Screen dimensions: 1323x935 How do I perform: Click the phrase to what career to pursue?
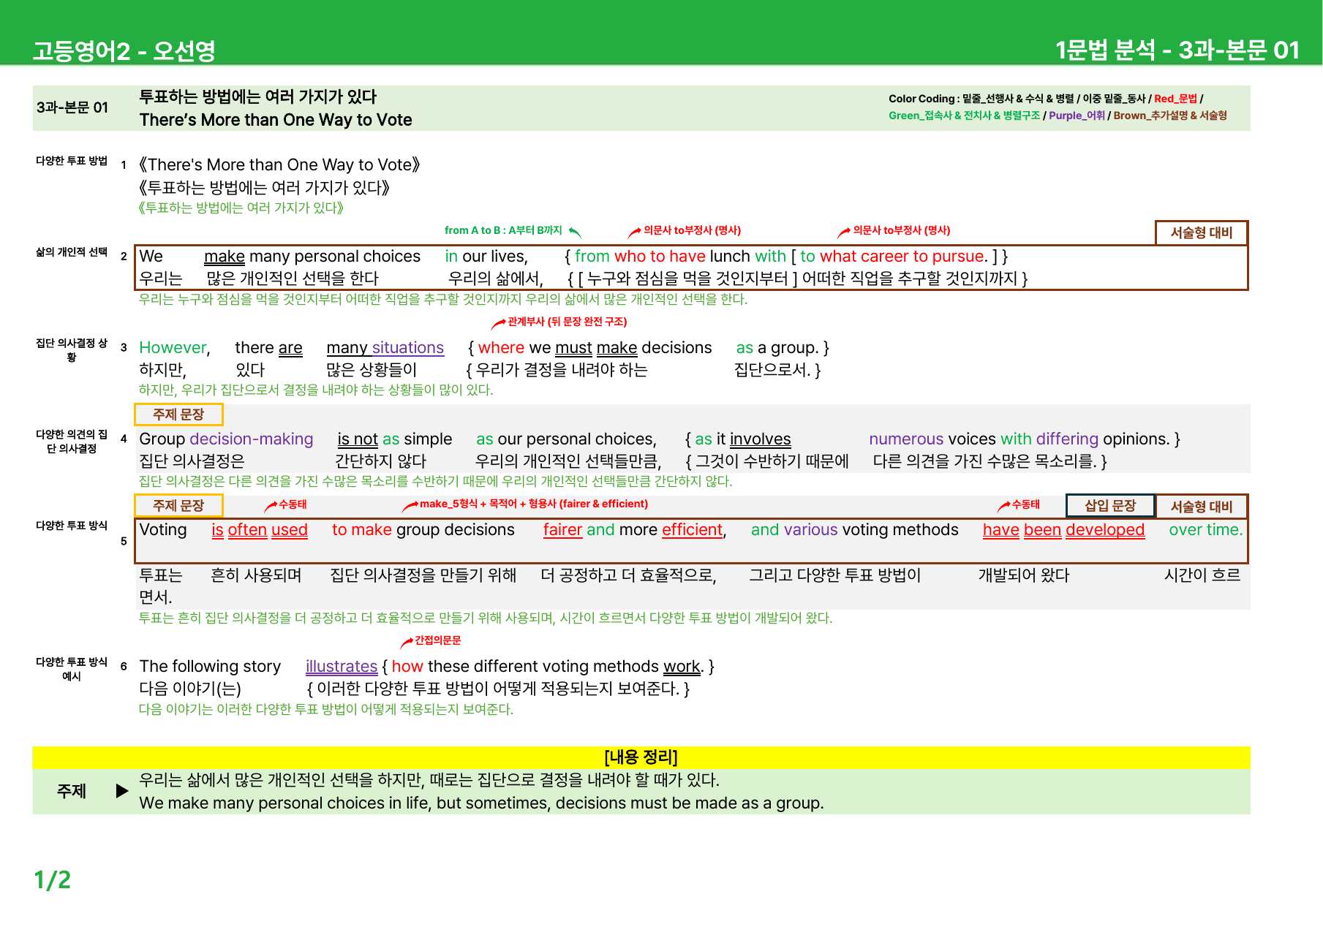pyautogui.click(x=892, y=257)
